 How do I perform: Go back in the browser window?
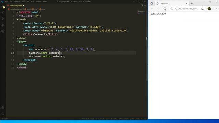click(x=152, y=9)
